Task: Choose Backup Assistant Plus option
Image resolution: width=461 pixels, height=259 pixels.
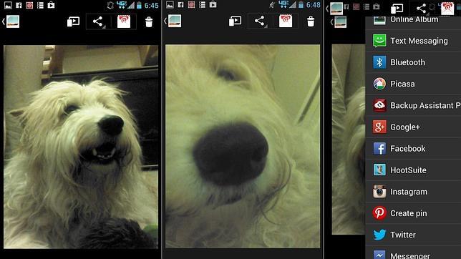Action: [413, 105]
